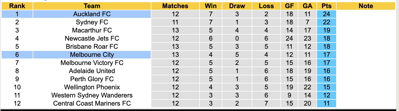Select Western Sydney Wanderers in the table
Viewport: 399px width, 111px height.
92,95
